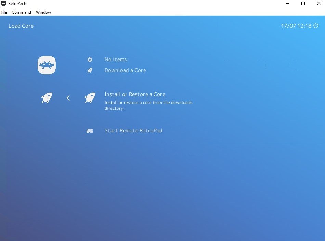Click the gamepad icon beside Start Remote RetroPad
This screenshot has width=325, height=241.
coord(90,131)
